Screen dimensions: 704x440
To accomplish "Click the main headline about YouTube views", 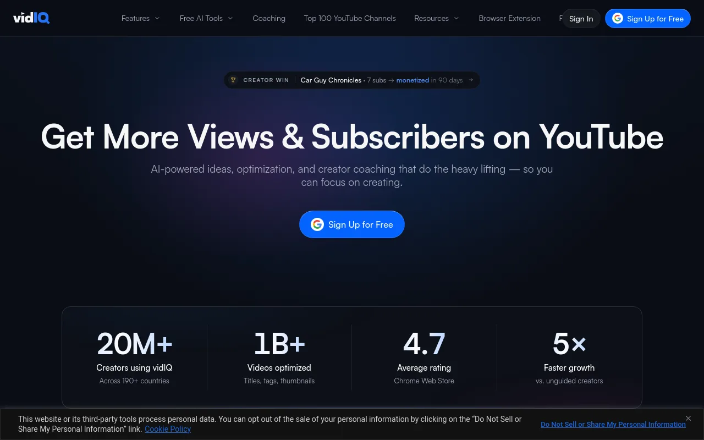I will click(x=352, y=136).
